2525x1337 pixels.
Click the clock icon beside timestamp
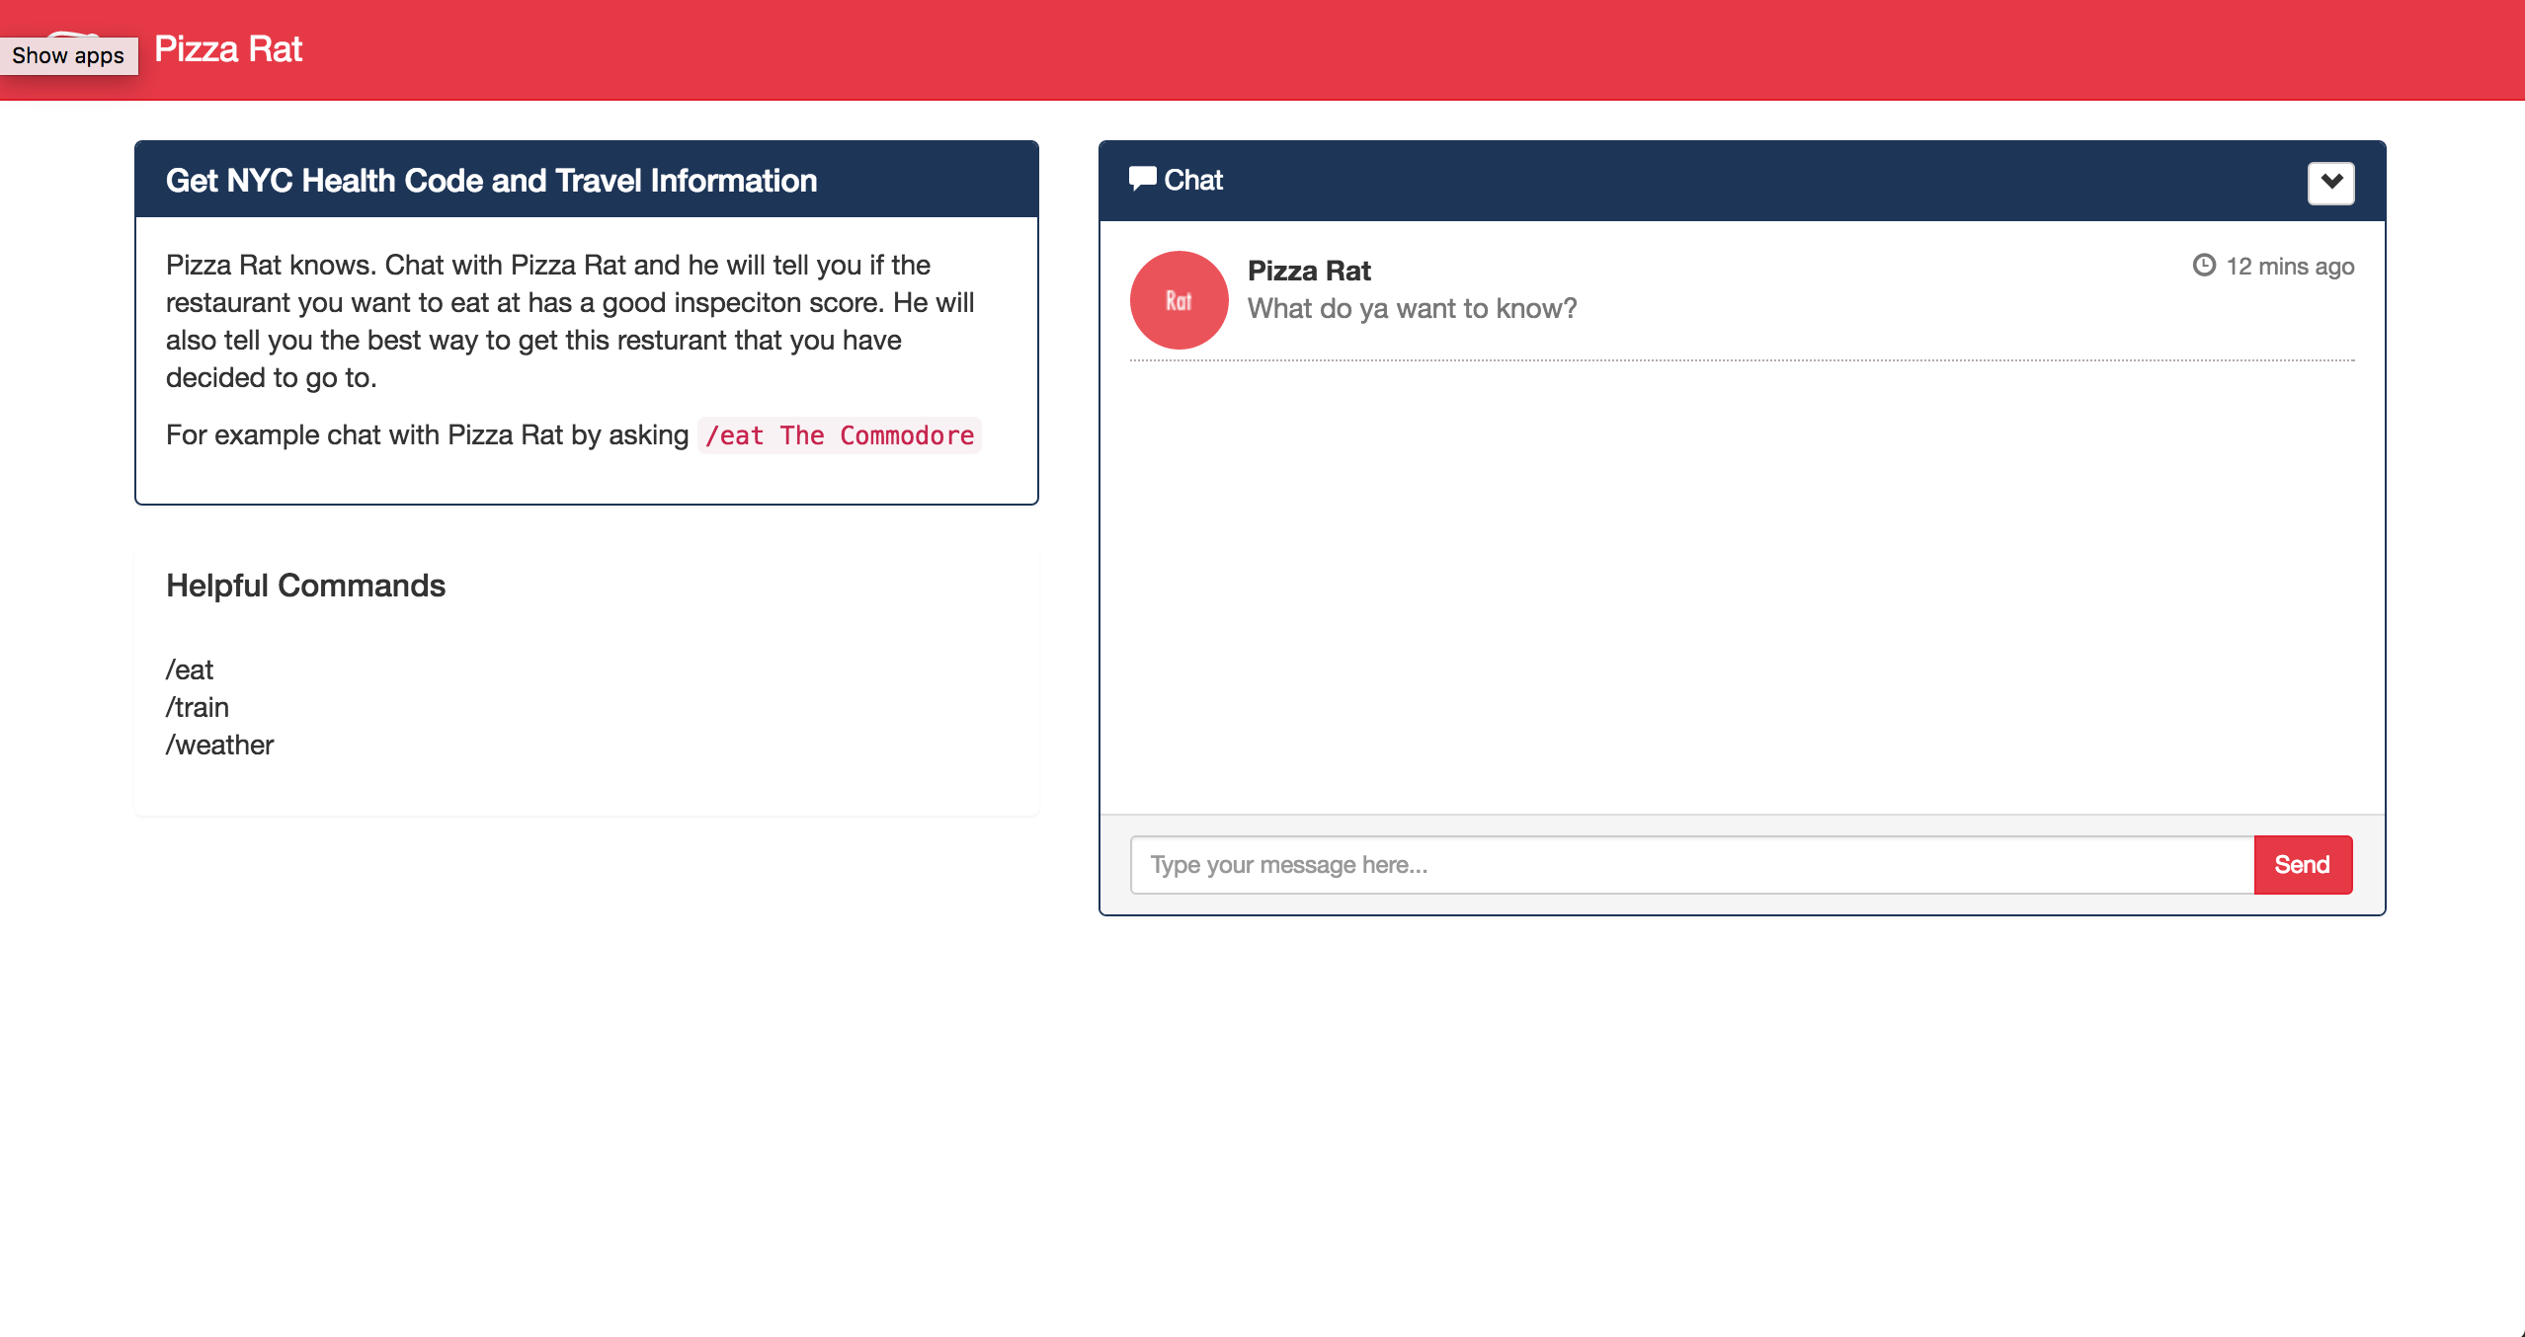tap(2203, 265)
